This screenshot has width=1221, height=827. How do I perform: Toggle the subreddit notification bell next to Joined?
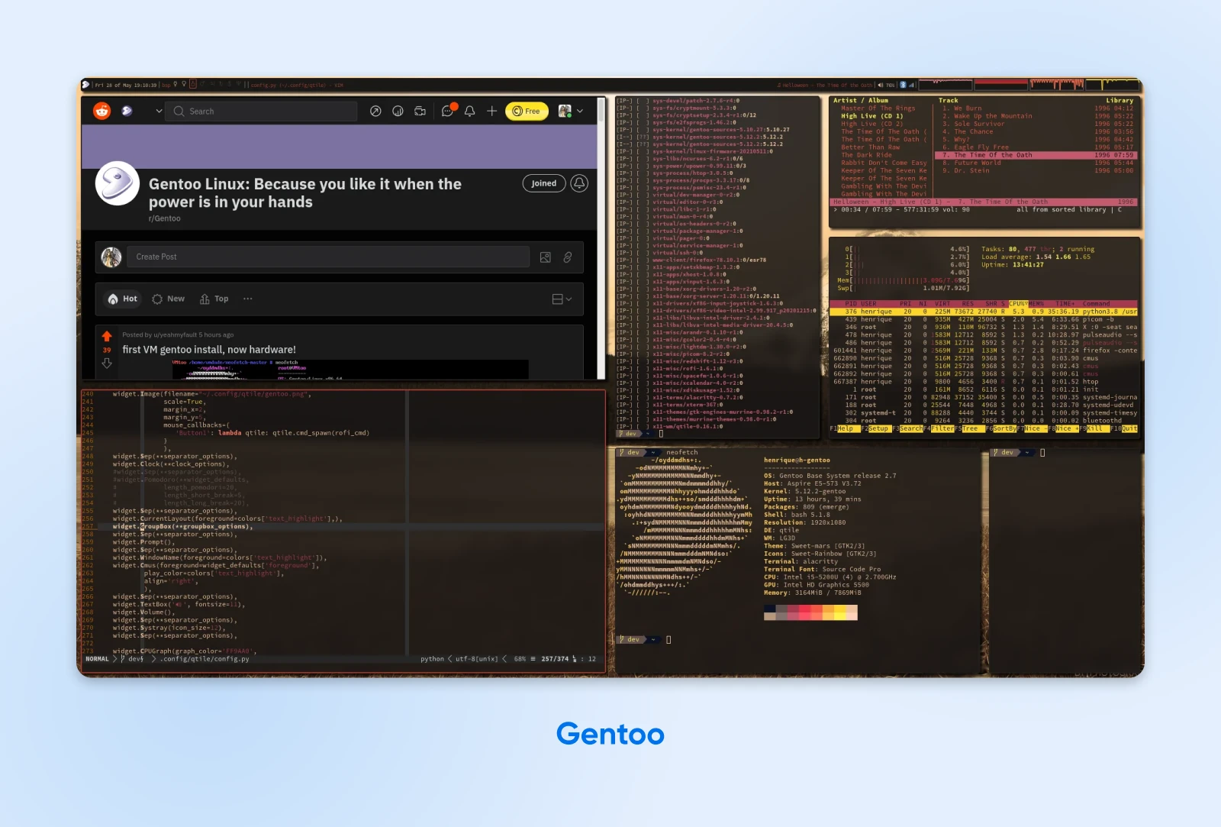coord(579,183)
